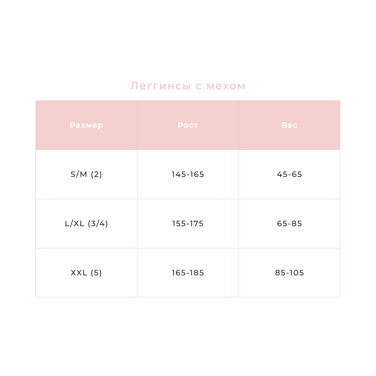The width and height of the screenshot is (376, 376).
Task: Pick the weight range 45-65 cell
Action: point(290,174)
